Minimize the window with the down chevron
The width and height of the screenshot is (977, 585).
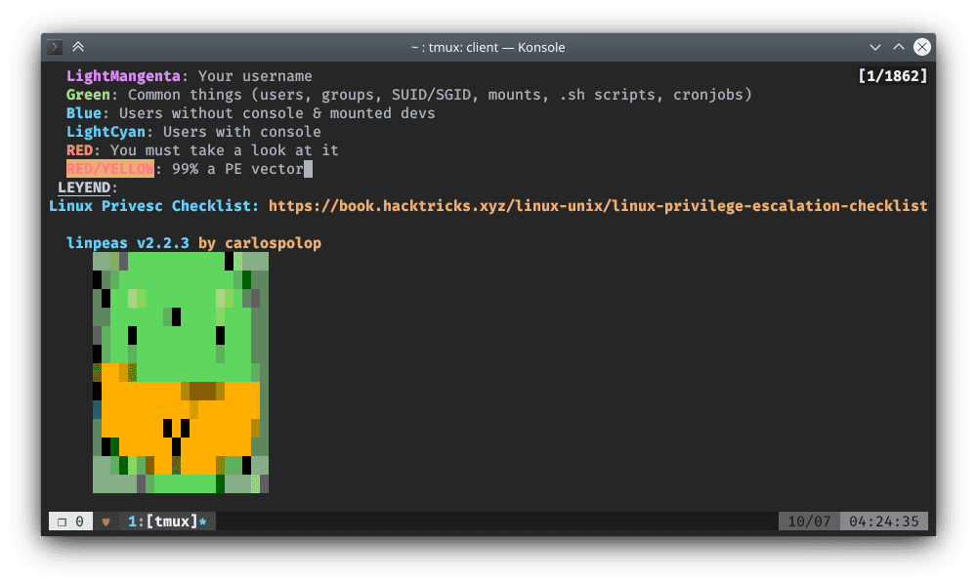tap(875, 47)
